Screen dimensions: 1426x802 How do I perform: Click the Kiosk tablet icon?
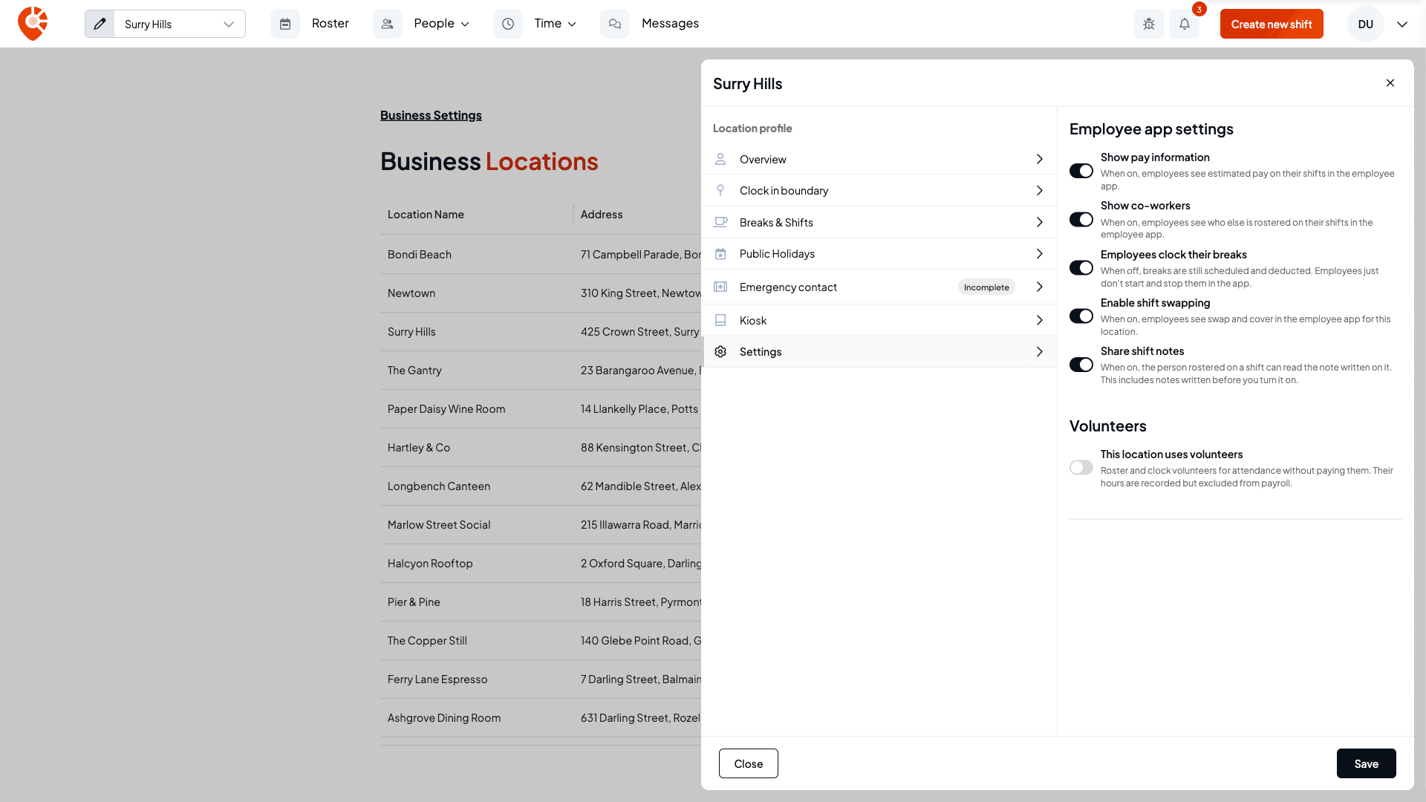[x=720, y=320]
